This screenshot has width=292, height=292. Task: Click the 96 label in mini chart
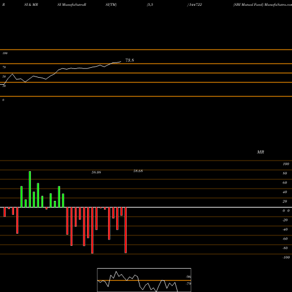click(188, 277)
